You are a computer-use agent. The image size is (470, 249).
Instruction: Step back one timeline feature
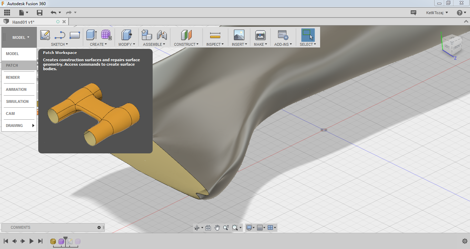pos(14,241)
